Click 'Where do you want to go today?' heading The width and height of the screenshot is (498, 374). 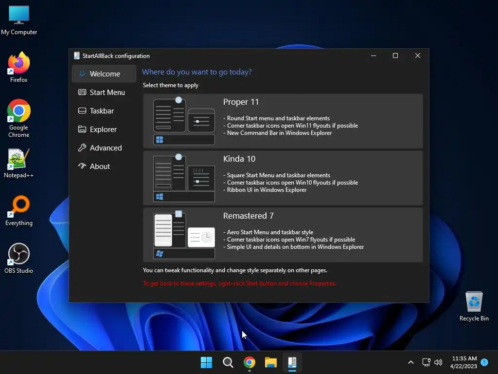196,72
